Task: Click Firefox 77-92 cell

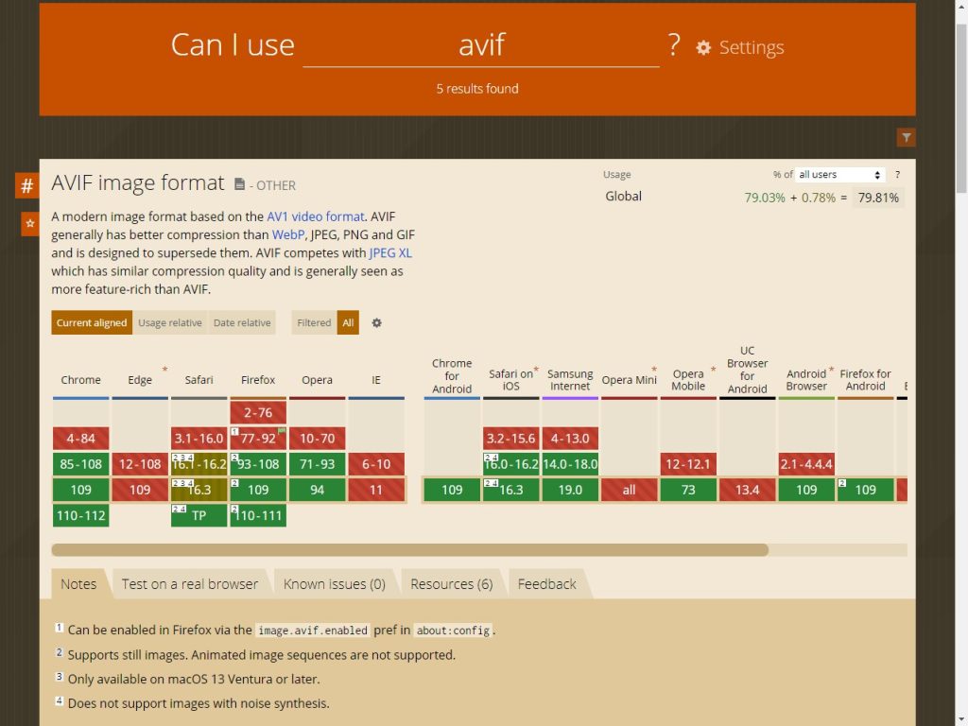Action: tap(258, 439)
